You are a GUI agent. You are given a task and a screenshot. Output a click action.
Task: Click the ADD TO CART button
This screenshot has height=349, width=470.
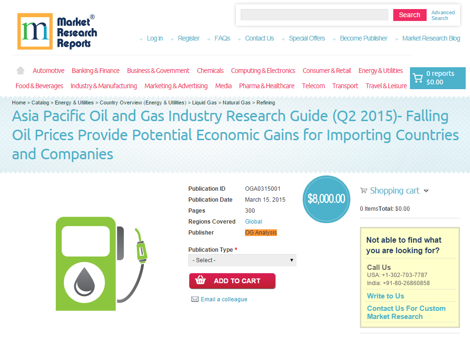232,281
